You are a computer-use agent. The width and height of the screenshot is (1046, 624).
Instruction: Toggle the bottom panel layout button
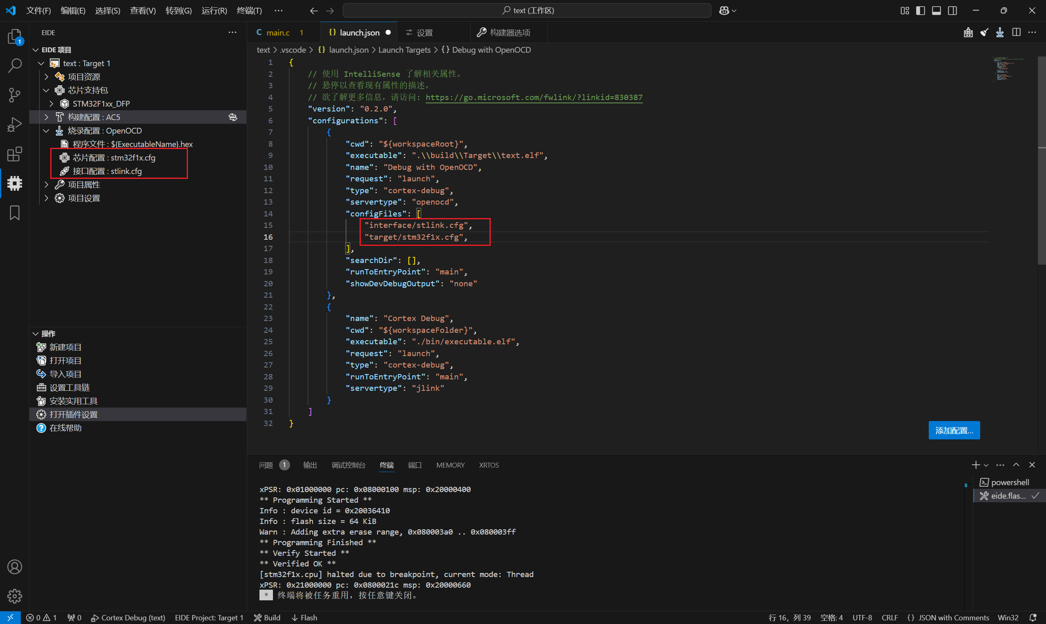[x=936, y=11]
